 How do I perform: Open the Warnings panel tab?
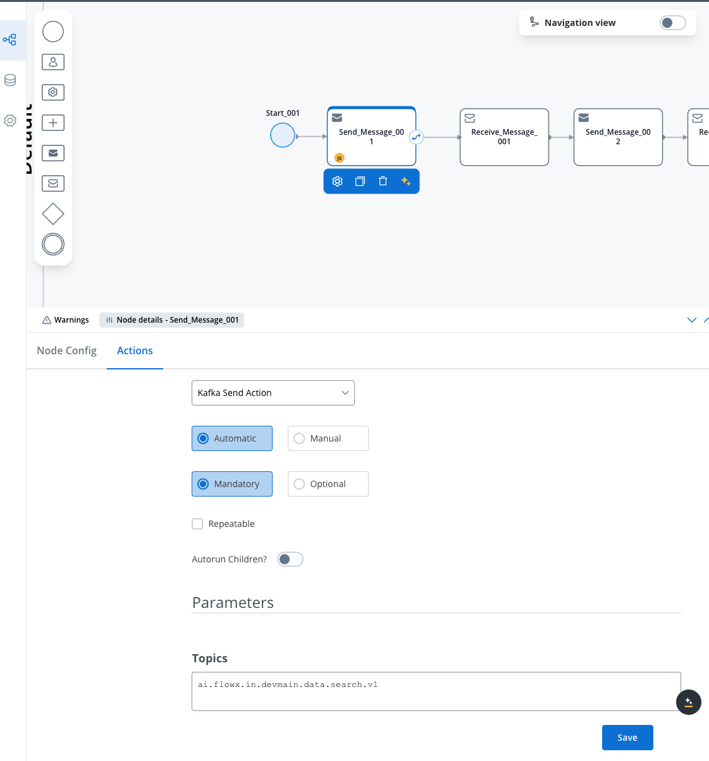66,320
